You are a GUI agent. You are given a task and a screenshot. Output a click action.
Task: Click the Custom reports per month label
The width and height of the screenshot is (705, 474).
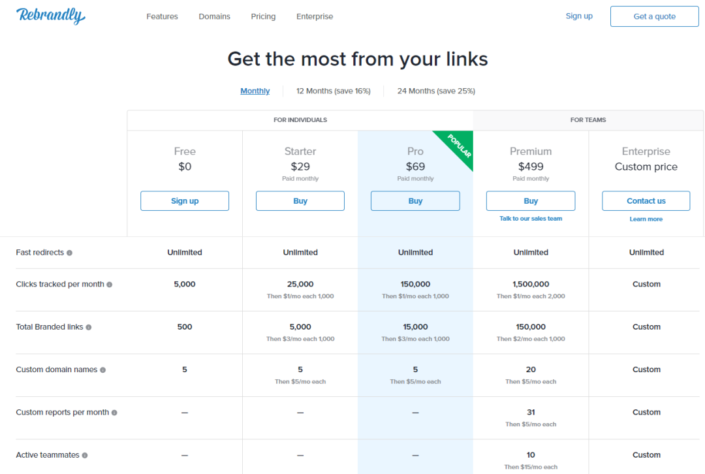click(x=63, y=413)
